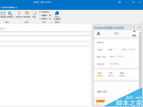Open the Tags (标记) group dialog launcher
143x107 pixels.
tap(51, 23)
